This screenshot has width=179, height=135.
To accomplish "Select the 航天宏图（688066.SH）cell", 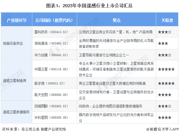I will click(55, 95).
